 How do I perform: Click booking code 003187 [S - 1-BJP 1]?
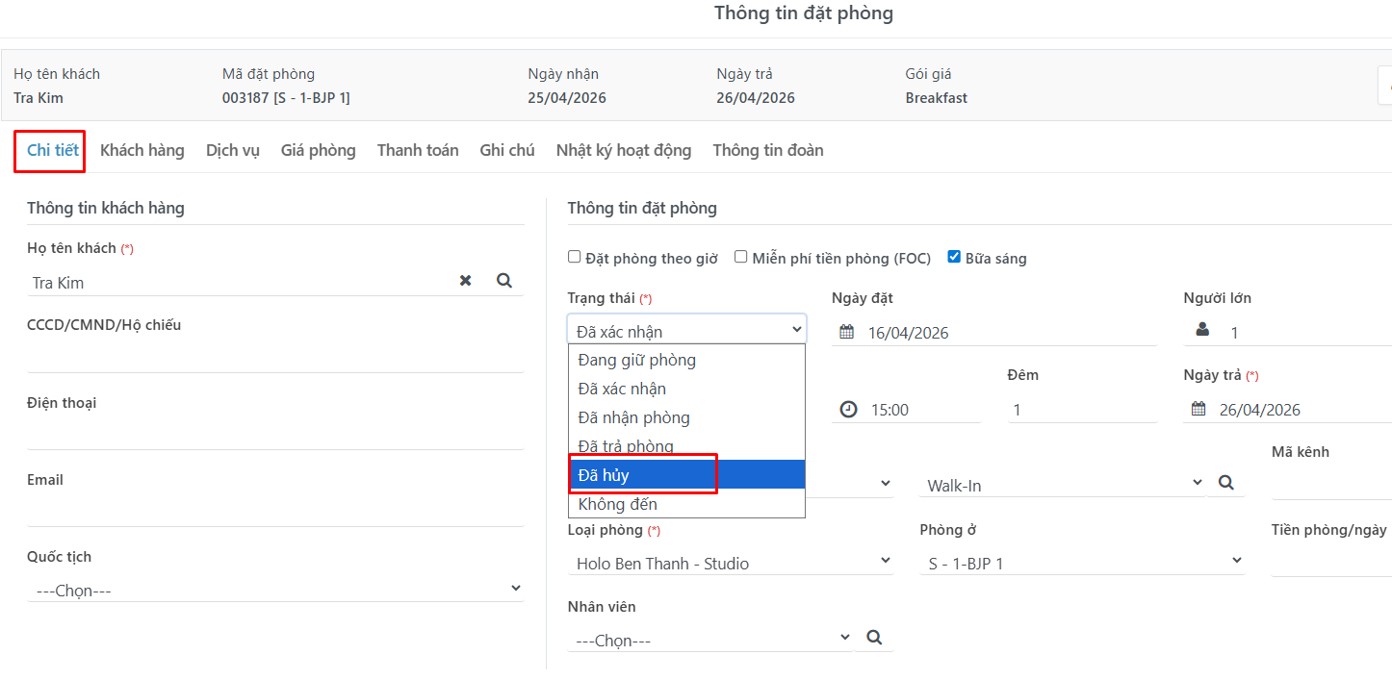click(286, 98)
